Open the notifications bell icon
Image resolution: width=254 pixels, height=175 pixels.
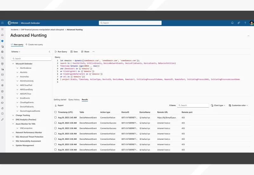point(232,23)
